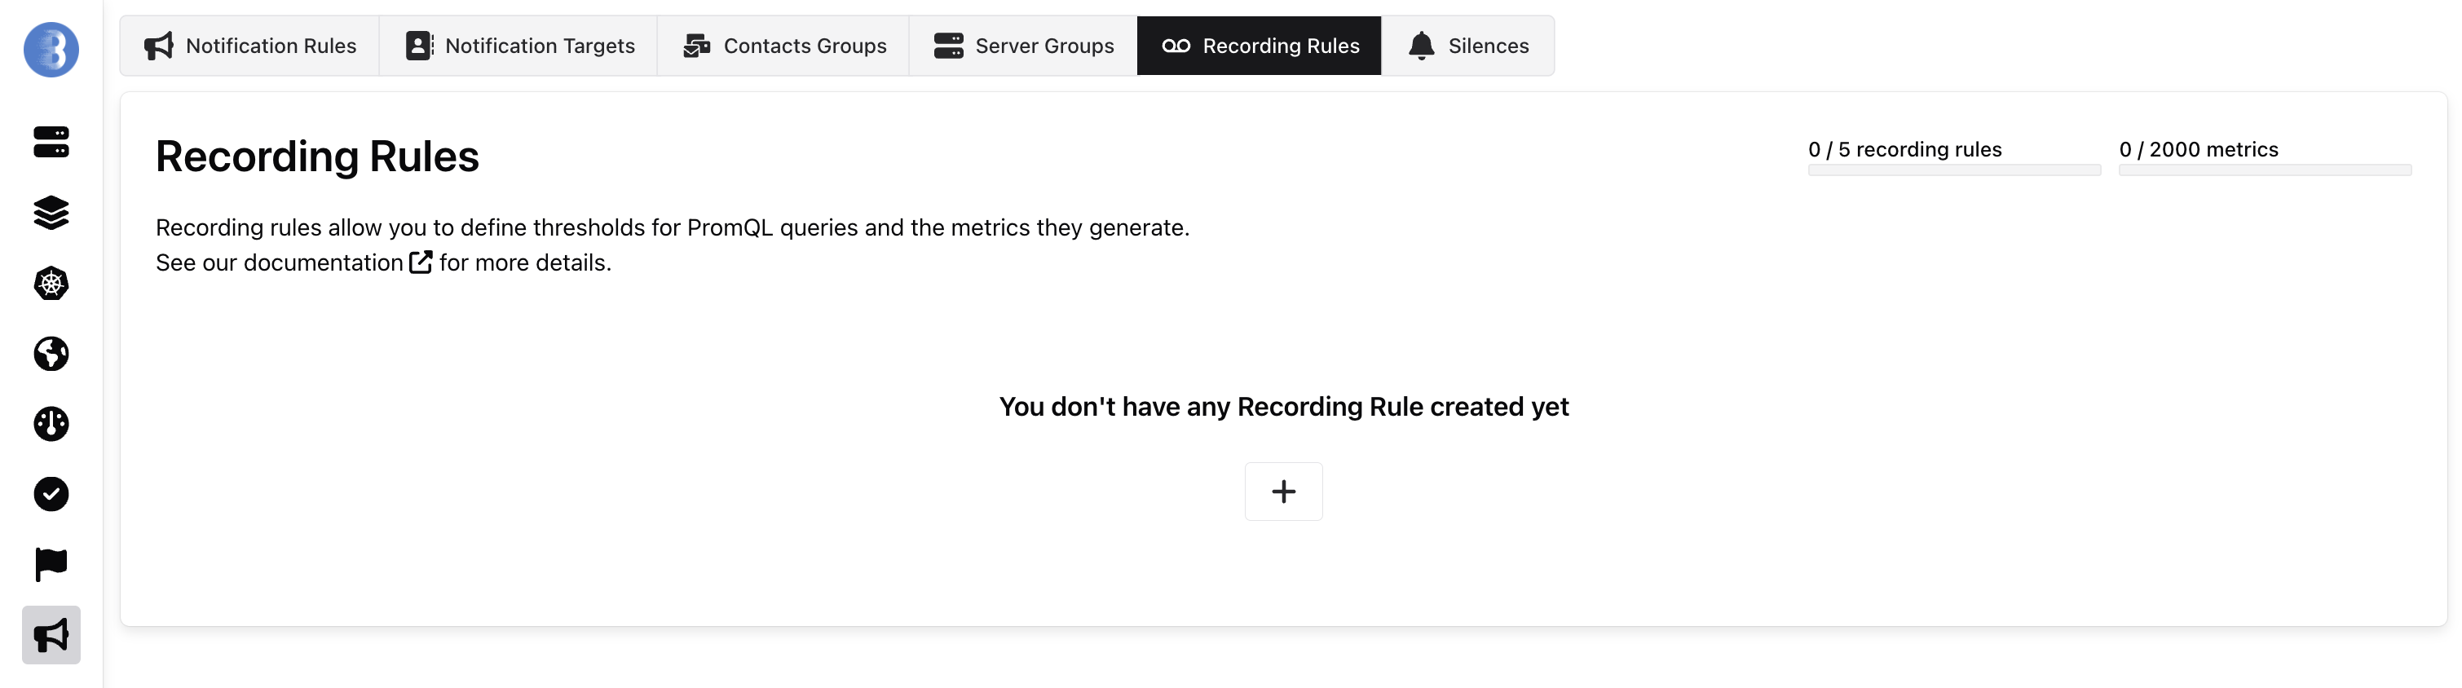Click the Recording Rules cassette icon in the tab
Image resolution: width=2462 pixels, height=688 pixels.
pyautogui.click(x=1176, y=45)
